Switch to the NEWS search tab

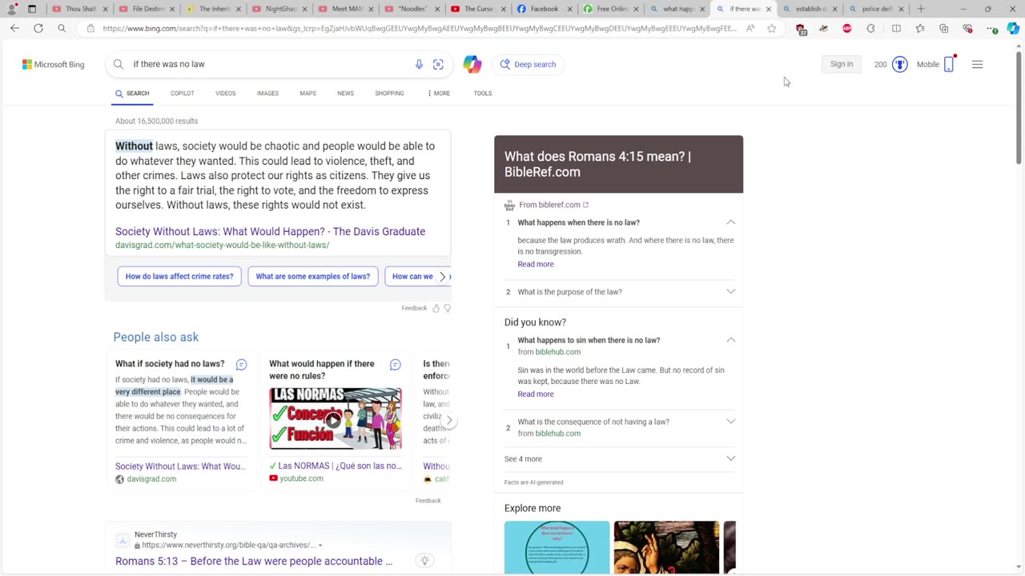[345, 94]
